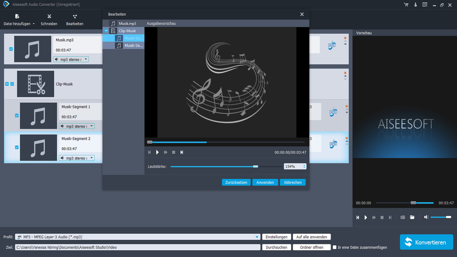This screenshot has width=457, height=257.
Task: Click the MP3 output format icon for Musik.mp3
Action: 332,45
